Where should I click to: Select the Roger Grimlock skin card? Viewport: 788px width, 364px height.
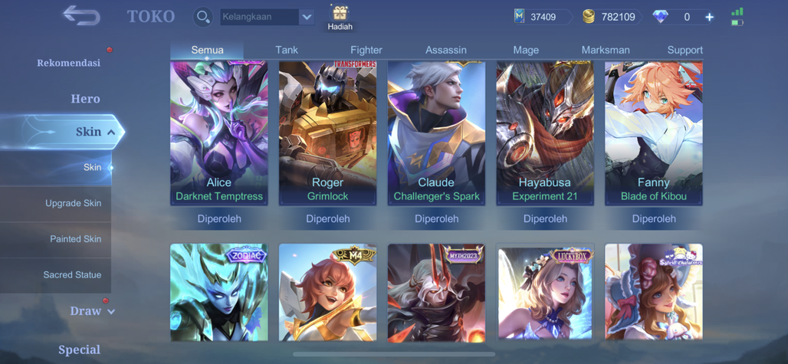pos(327,133)
